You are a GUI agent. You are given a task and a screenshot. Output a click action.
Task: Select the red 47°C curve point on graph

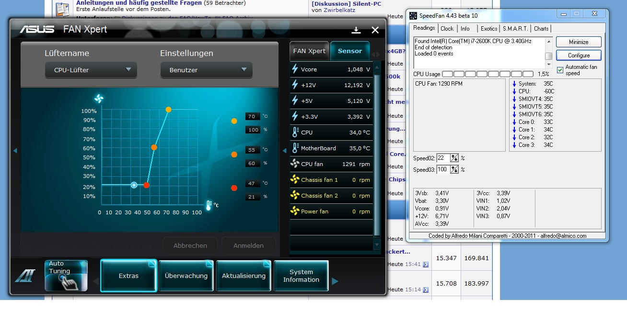(x=147, y=185)
